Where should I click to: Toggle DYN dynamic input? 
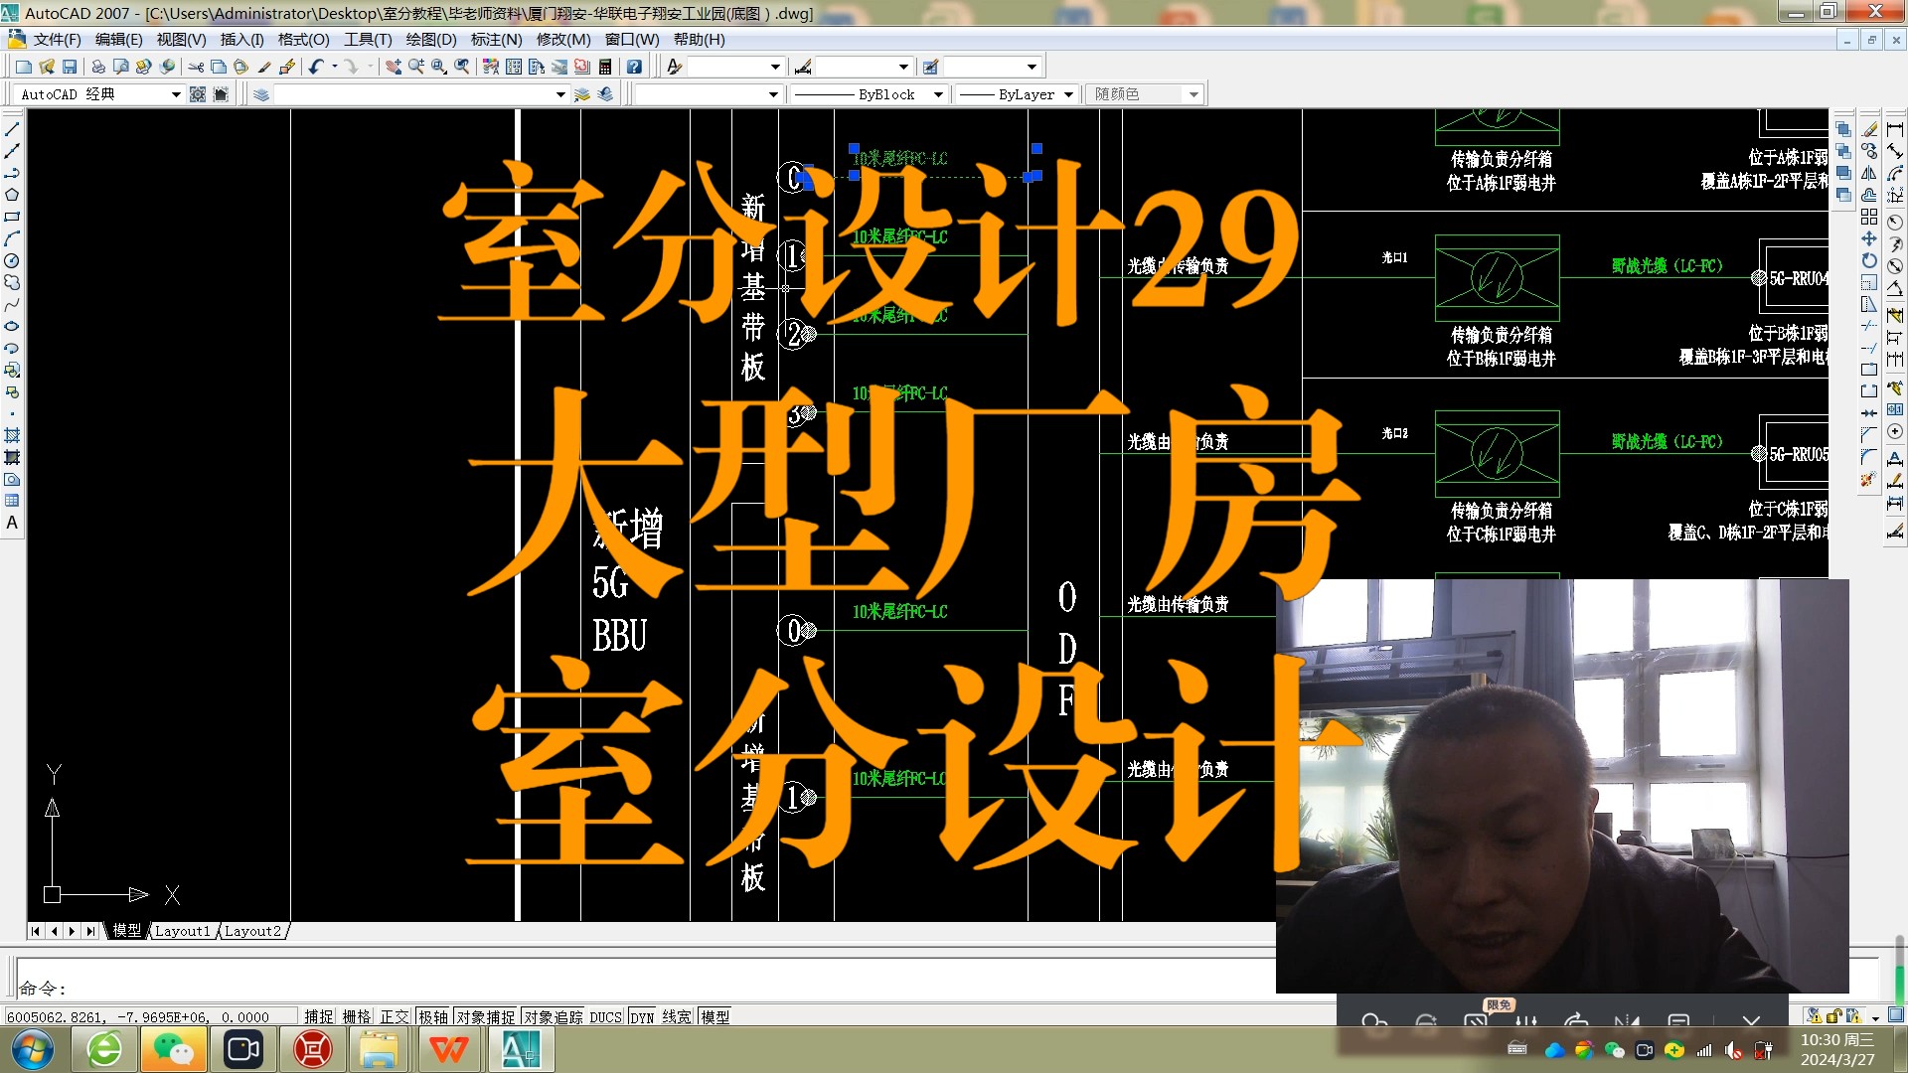point(642,1016)
